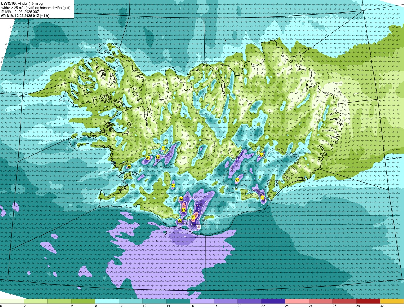The height and width of the screenshot is (308, 404).
Task: Click the 'UWC/IG' title text
Action: pyautogui.click(x=9, y=3)
